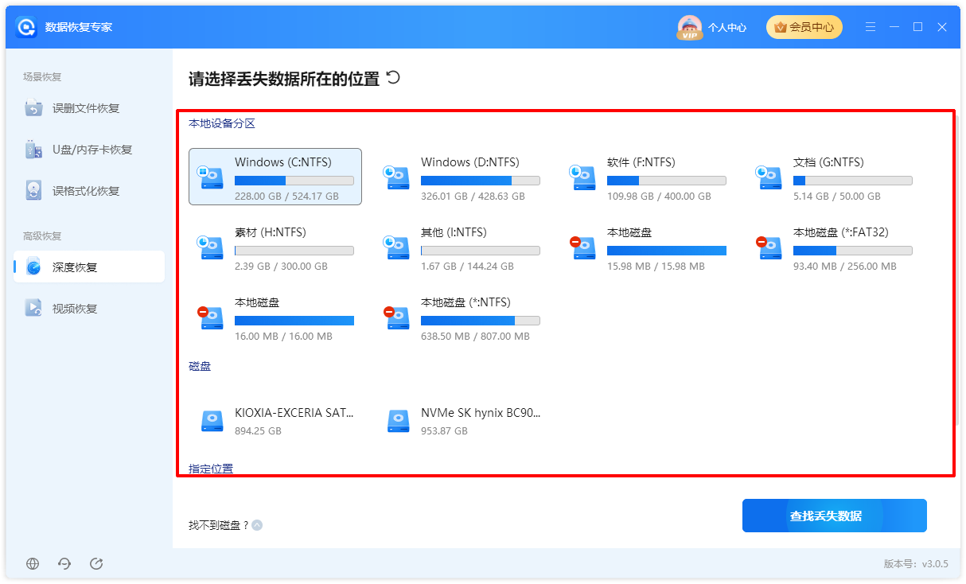
Task: Click the 误格式化恢复 sidebar icon
Action: (33, 191)
